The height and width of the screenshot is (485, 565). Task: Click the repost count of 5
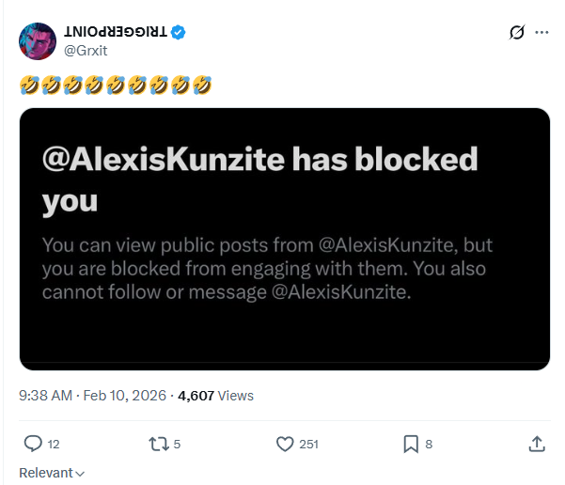pyautogui.click(x=177, y=445)
